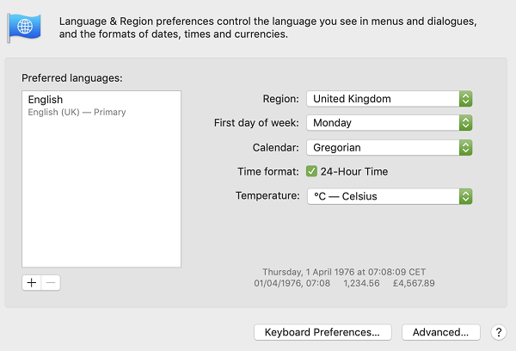This screenshot has height=351, width=516.
Task: Click the Keyboard Preferences… button
Action: tap(322, 332)
